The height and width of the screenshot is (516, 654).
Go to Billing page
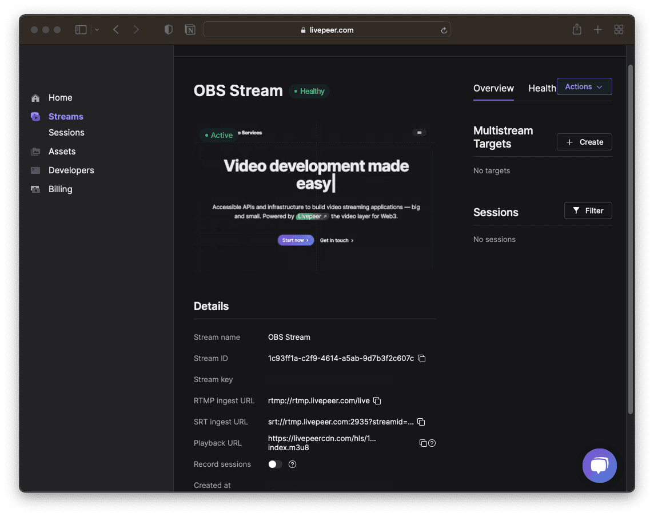[x=60, y=189]
